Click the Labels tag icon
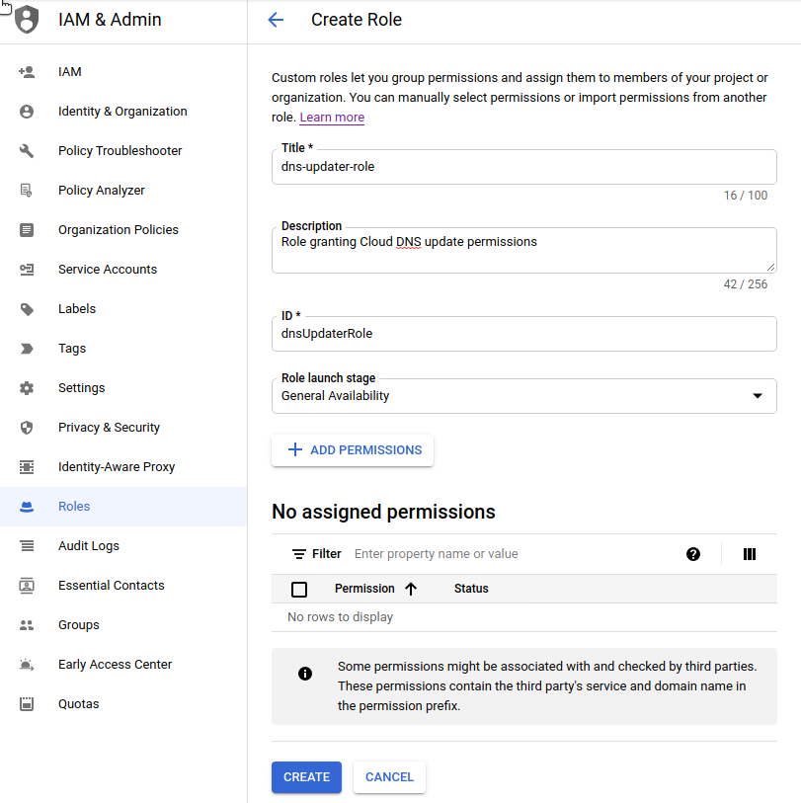This screenshot has width=801, height=803. (27, 309)
